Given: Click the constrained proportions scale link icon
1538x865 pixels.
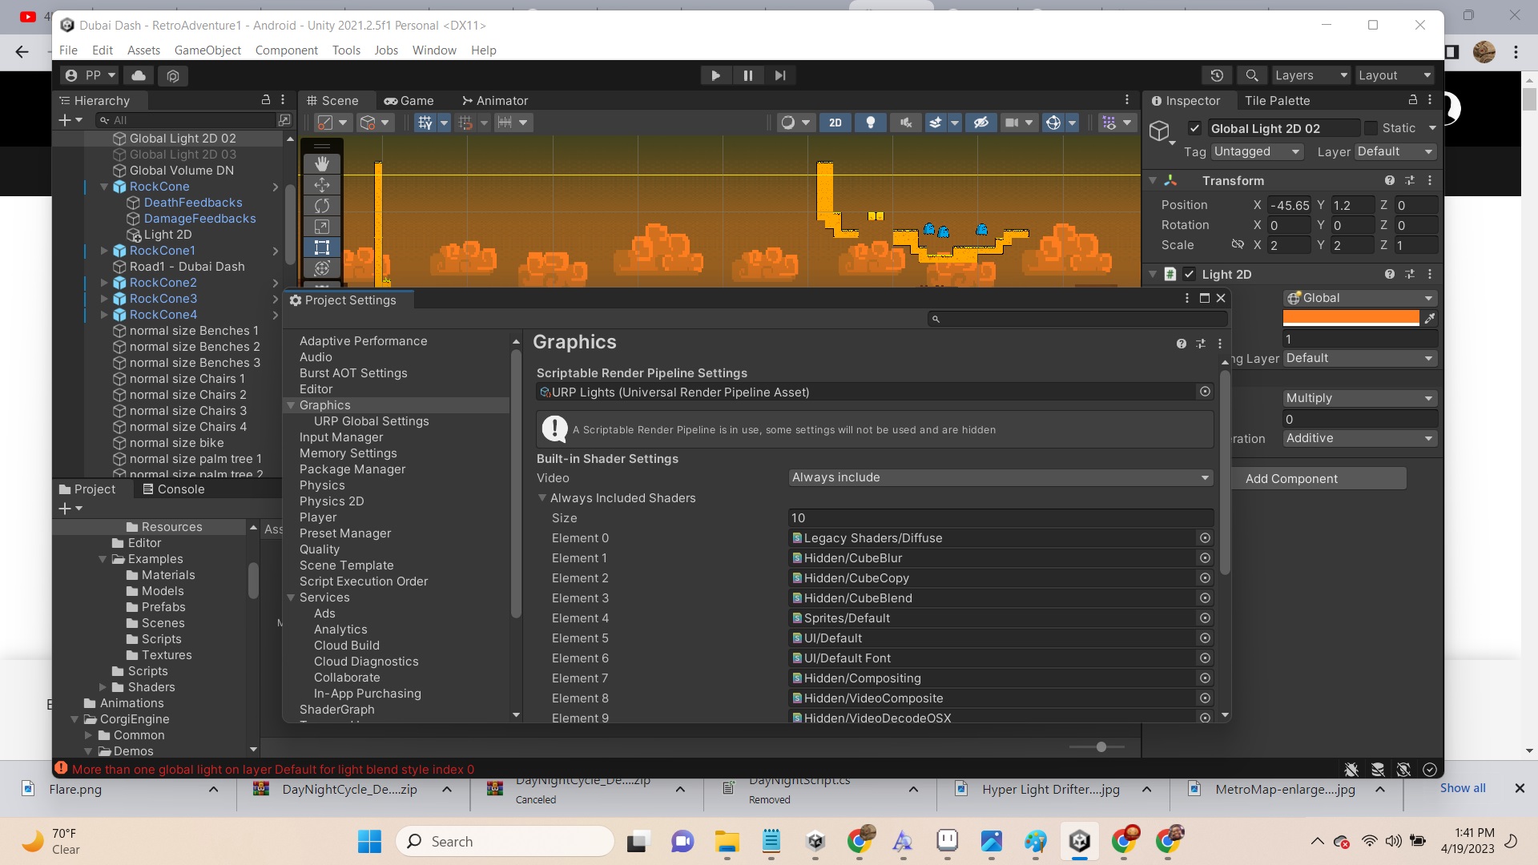Looking at the screenshot, I should pos(1238,244).
